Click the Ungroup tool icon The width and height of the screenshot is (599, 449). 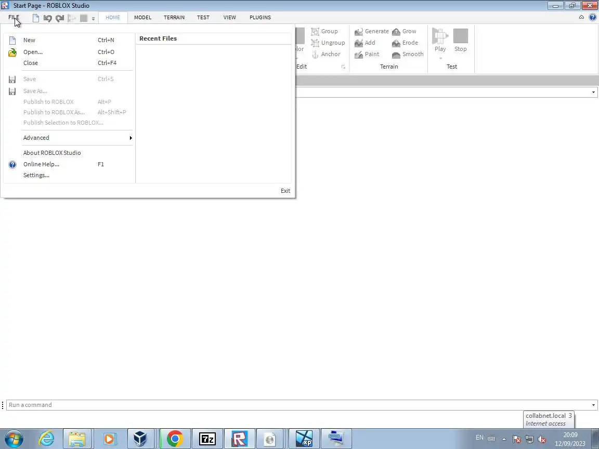(315, 43)
